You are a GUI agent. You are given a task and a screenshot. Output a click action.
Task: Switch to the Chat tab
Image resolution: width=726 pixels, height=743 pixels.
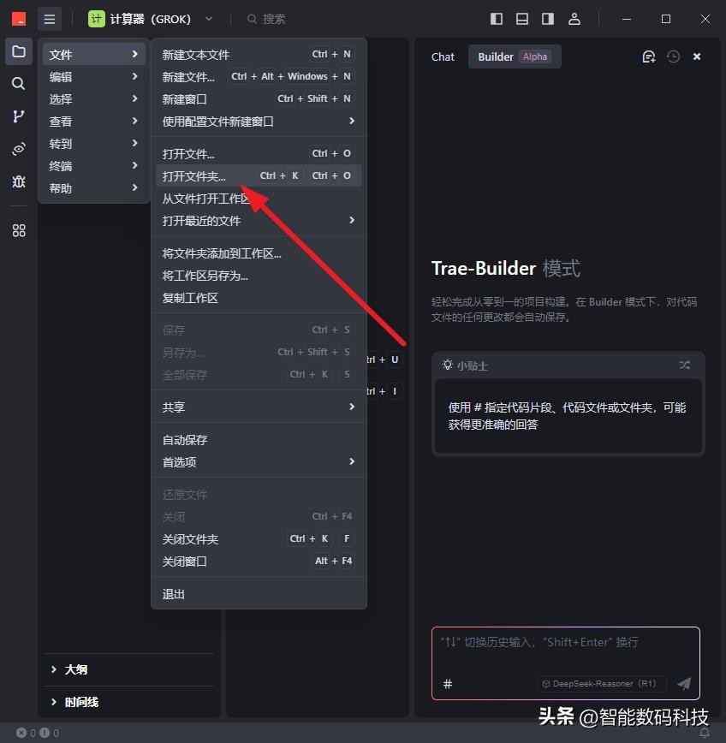point(443,56)
